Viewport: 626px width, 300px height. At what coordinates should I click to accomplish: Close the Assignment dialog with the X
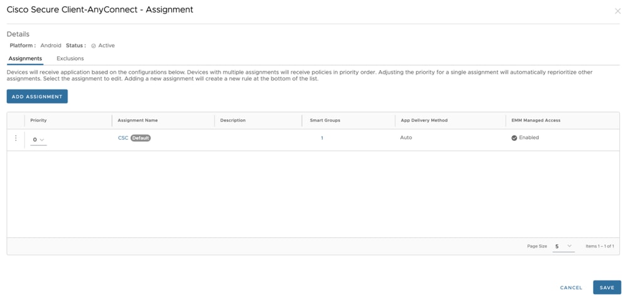617,11
